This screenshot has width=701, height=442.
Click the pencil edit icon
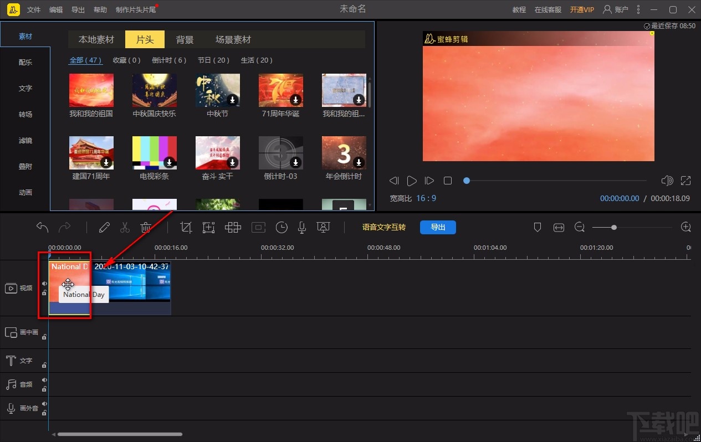point(104,227)
